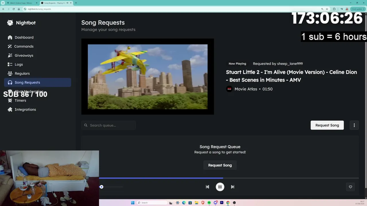This screenshot has height=206, width=367.
Task: Pause the currently playing song
Action: [x=220, y=187]
